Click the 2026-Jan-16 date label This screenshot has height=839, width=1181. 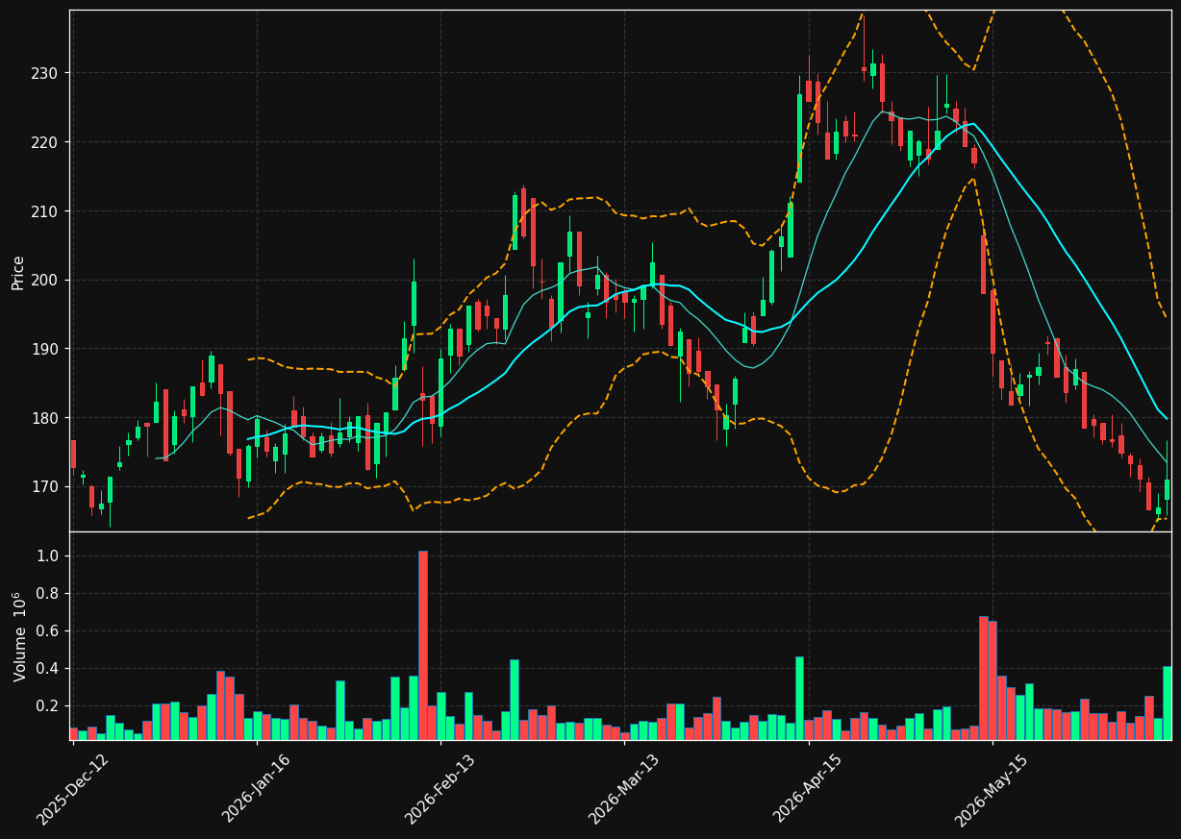pos(257,788)
